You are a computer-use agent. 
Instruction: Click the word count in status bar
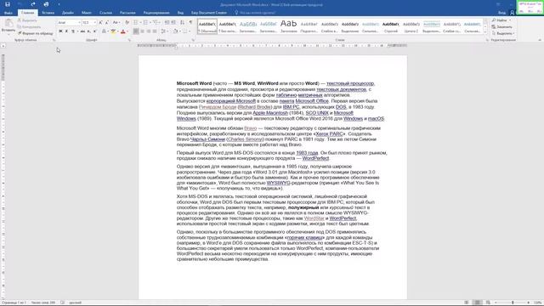pos(43,303)
